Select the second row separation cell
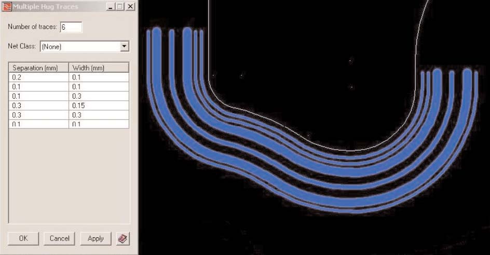490x255 pixels. (x=38, y=87)
